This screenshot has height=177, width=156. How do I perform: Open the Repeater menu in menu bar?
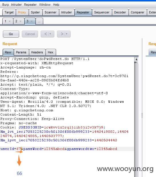[30, 5]
